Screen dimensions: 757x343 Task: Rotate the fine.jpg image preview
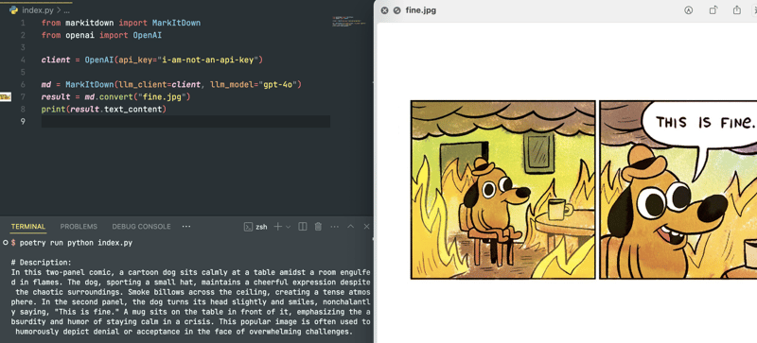pyautogui.click(x=713, y=10)
